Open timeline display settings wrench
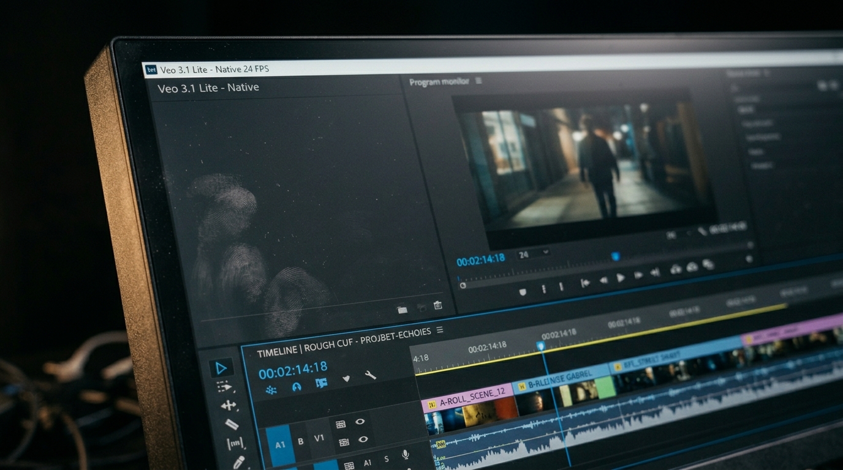This screenshot has height=470, width=843. pos(371,375)
